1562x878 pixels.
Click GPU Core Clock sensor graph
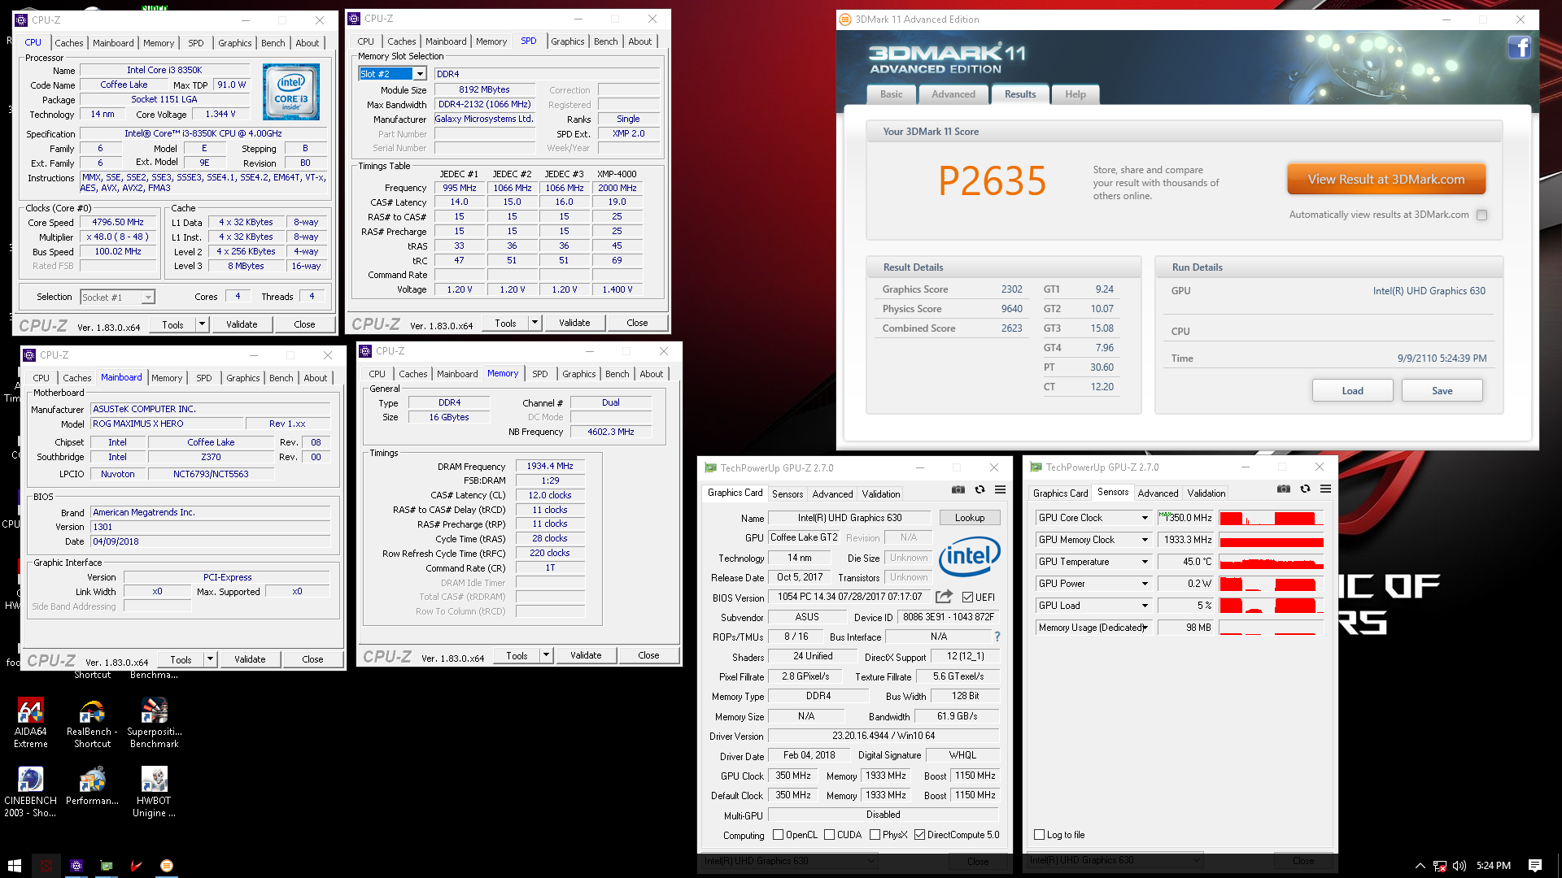pos(1272,518)
